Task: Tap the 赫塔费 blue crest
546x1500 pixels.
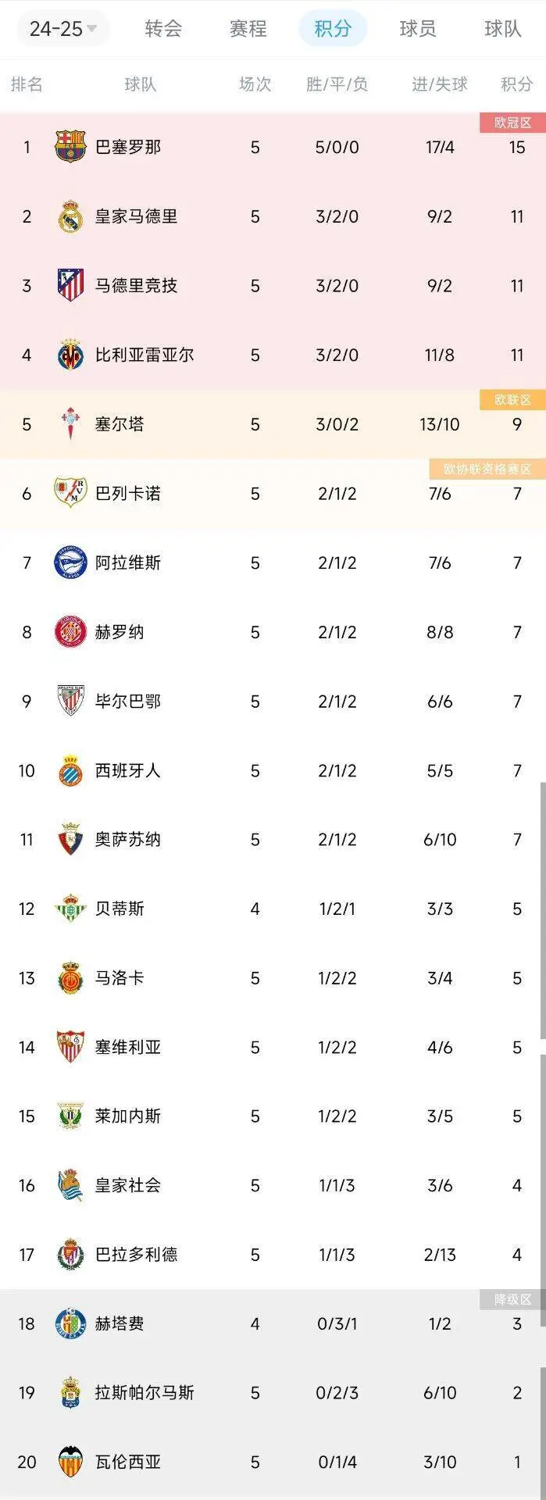Action: click(70, 1324)
